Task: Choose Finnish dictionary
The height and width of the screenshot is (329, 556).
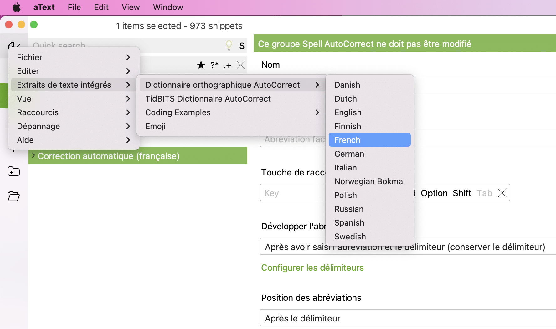Action: click(370, 126)
